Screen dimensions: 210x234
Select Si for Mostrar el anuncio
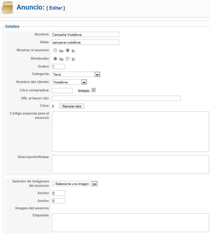pyautogui.click(x=68, y=50)
